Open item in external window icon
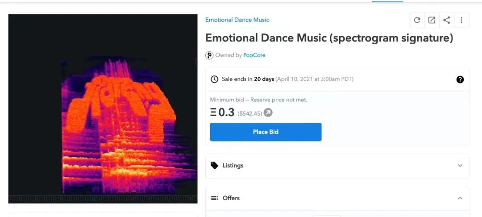 pos(432,20)
